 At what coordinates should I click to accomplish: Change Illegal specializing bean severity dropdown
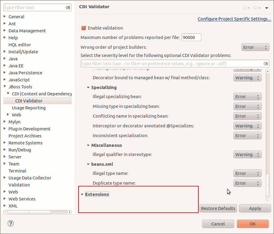[x=248, y=97]
